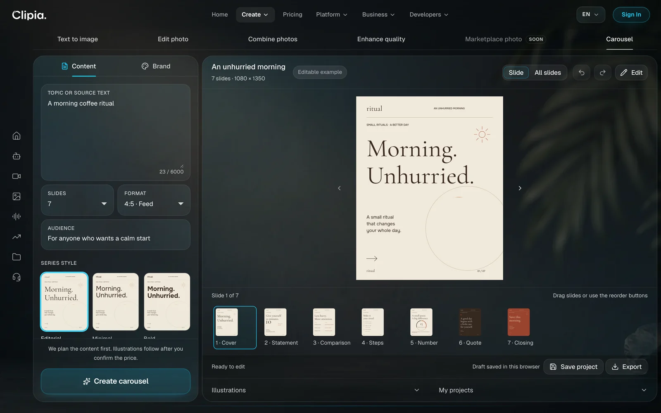Open the Combine photos tab
The width and height of the screenshot is (661, 413).
point(273,39)
